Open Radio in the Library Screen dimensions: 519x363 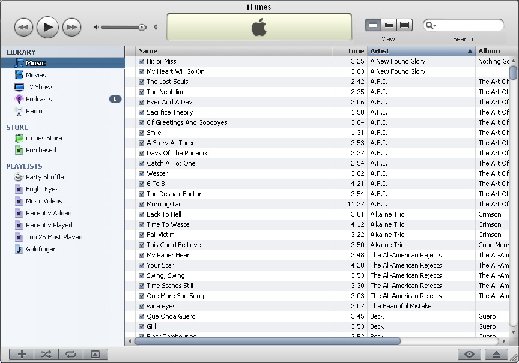click(x=34, y=111)
